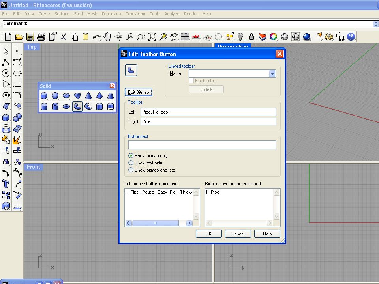Open Options with the gears icon

329,37
